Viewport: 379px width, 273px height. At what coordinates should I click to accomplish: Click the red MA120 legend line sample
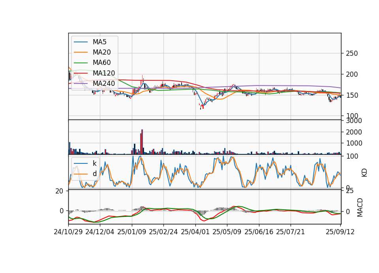(x=81, y=73)
